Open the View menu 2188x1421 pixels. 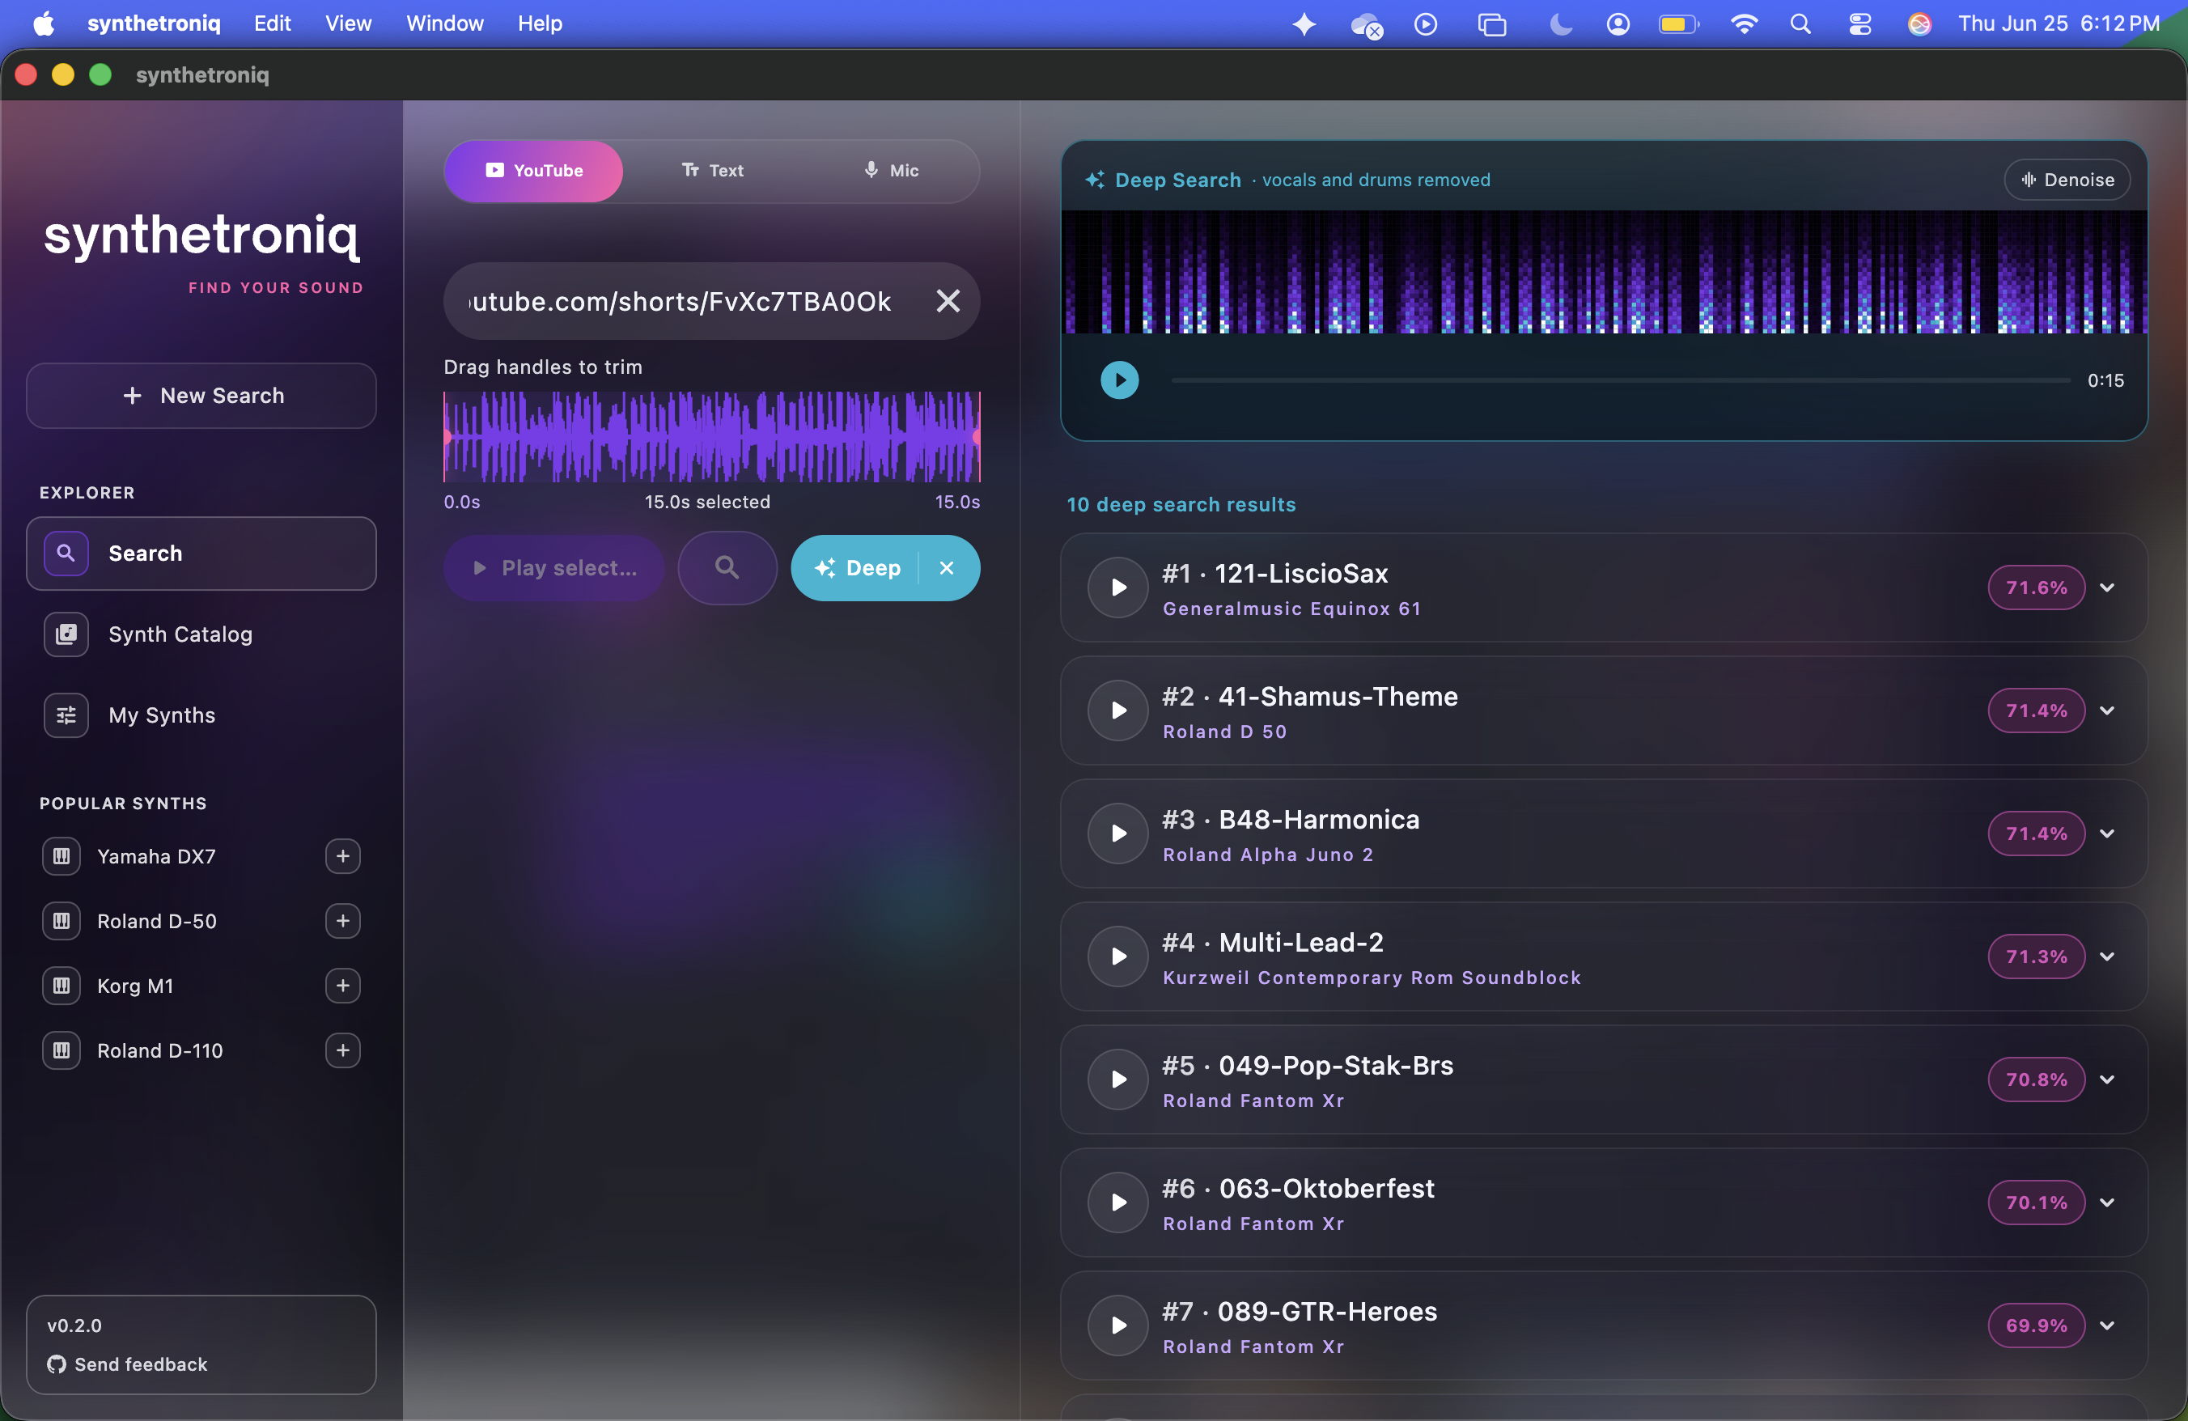(x=349, y=24)
